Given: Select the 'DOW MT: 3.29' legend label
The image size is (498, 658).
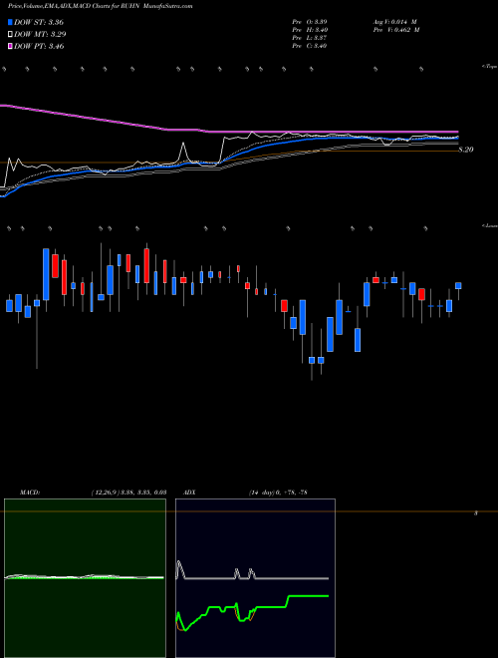Looking at the screenshot, I should 40,35.
